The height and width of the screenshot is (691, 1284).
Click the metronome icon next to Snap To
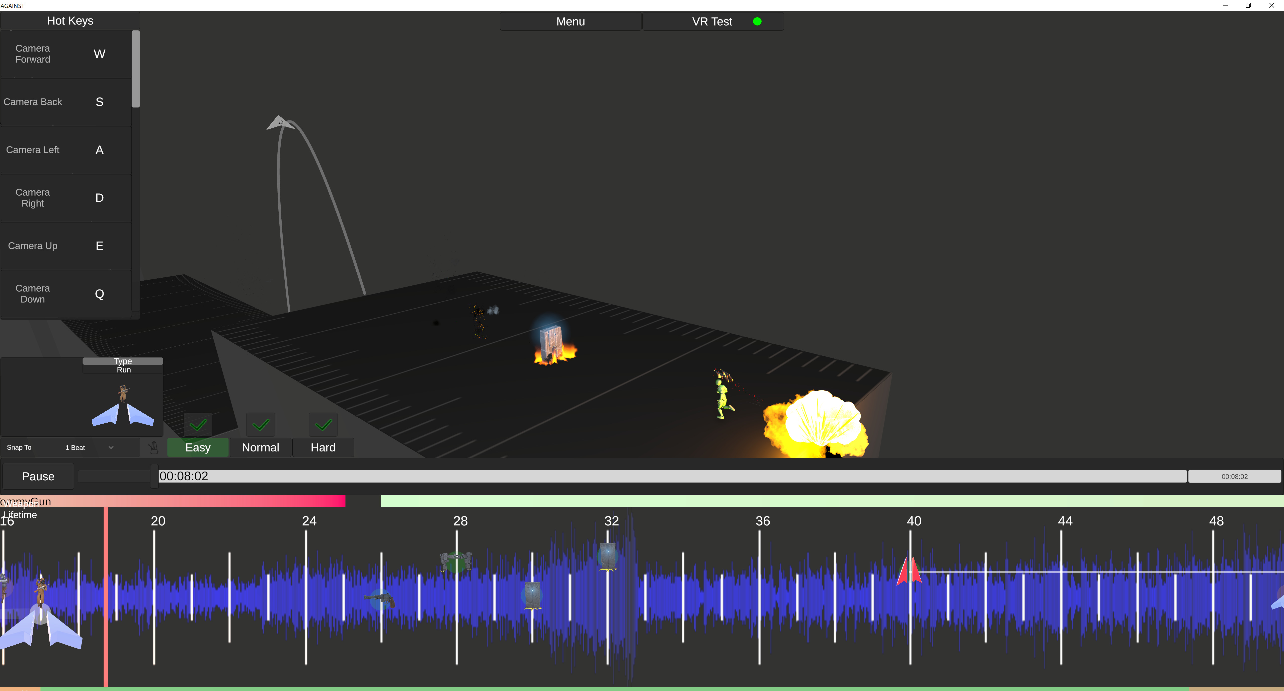pos(153,447)
